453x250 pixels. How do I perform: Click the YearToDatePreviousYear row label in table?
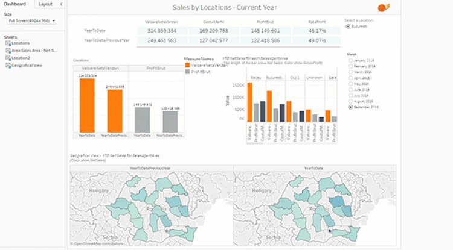click(107, 40)
